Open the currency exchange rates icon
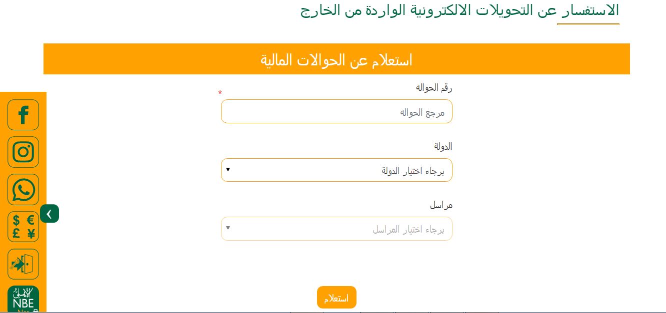The height and width of the screenshot is (313, 666). point(23,227)
